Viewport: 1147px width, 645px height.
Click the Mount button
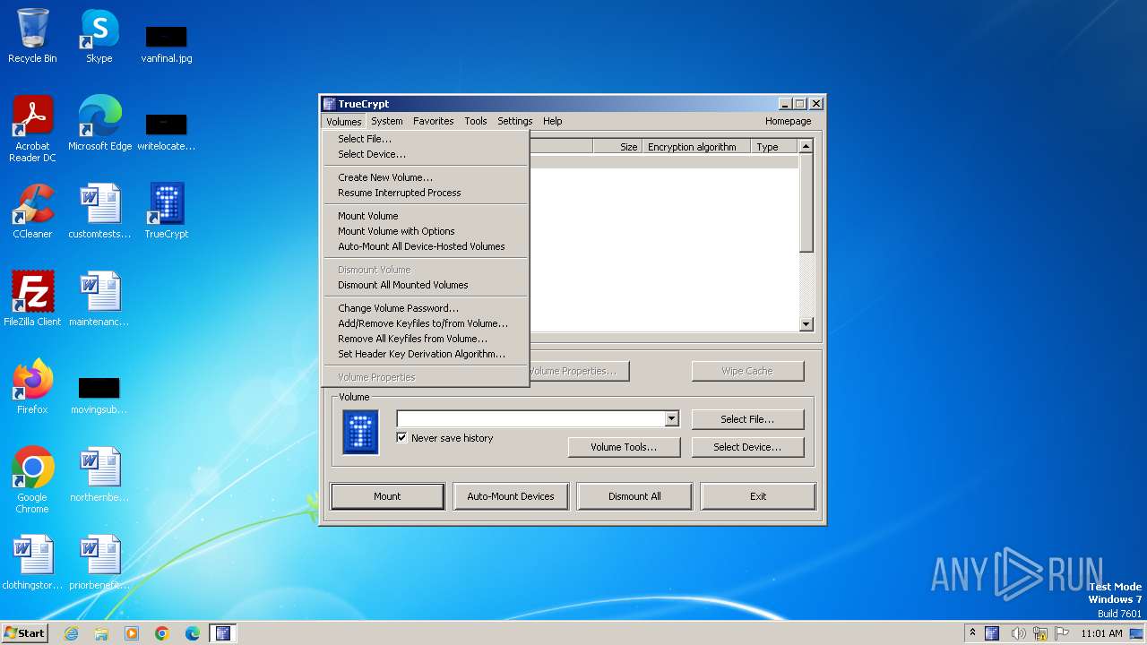point(387,496)
